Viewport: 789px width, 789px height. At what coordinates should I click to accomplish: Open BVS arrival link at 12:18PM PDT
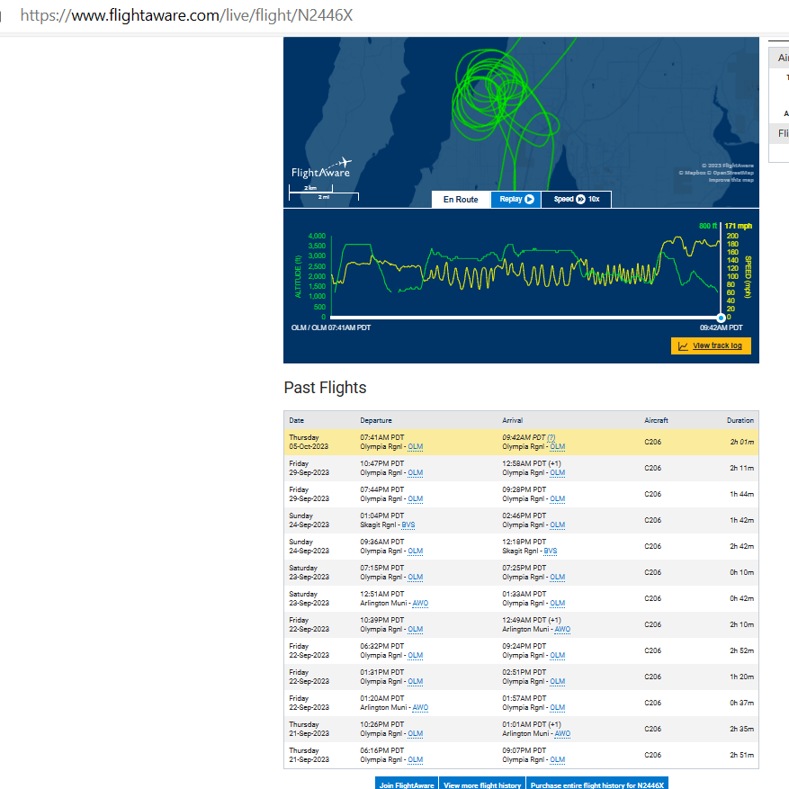click(x=550, y=551)
